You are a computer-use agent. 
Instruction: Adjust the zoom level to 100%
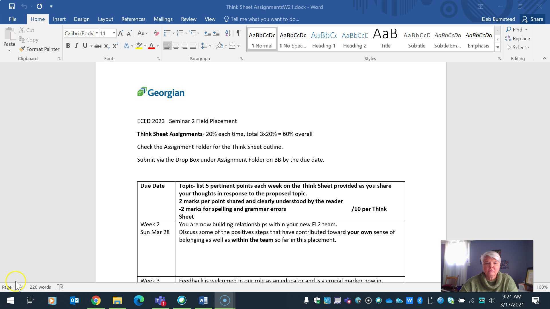click(541, 287)
